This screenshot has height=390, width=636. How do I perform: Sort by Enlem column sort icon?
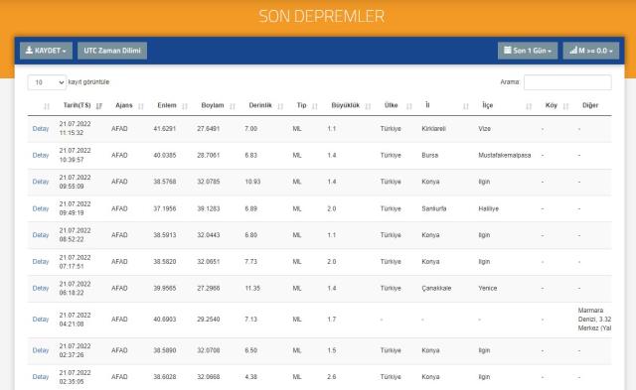tap(185, 106)
